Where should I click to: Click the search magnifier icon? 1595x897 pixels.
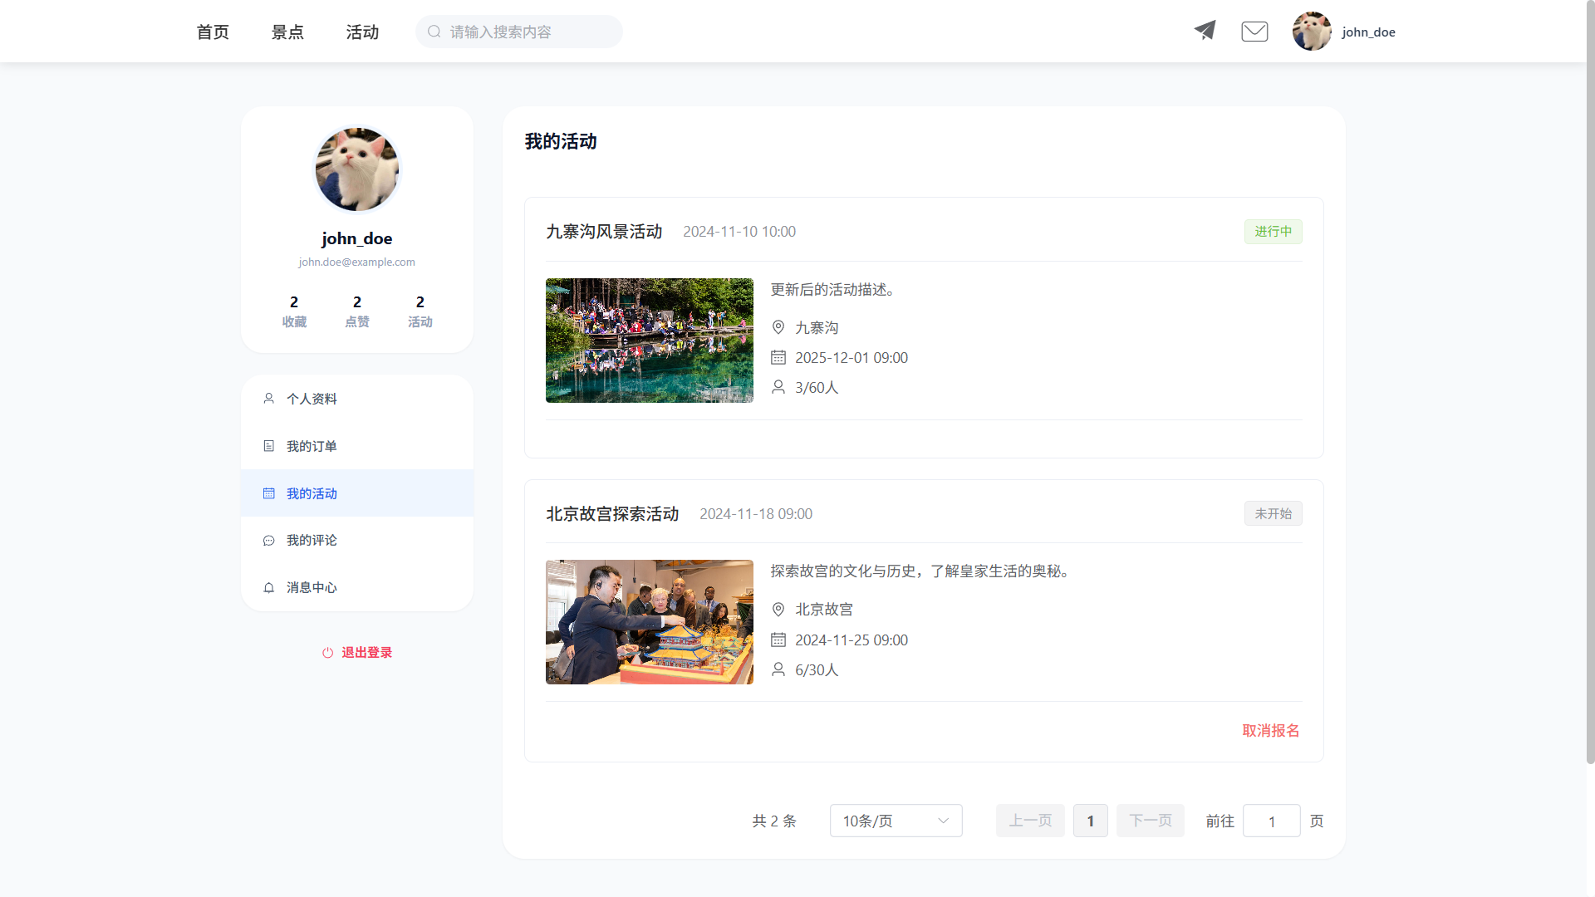click(x=434, y=32)
